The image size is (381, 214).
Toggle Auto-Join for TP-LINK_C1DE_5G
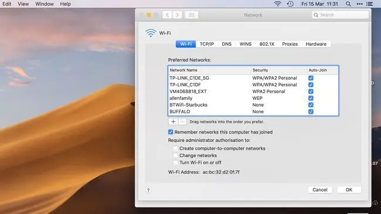click(x=311, y=78)
